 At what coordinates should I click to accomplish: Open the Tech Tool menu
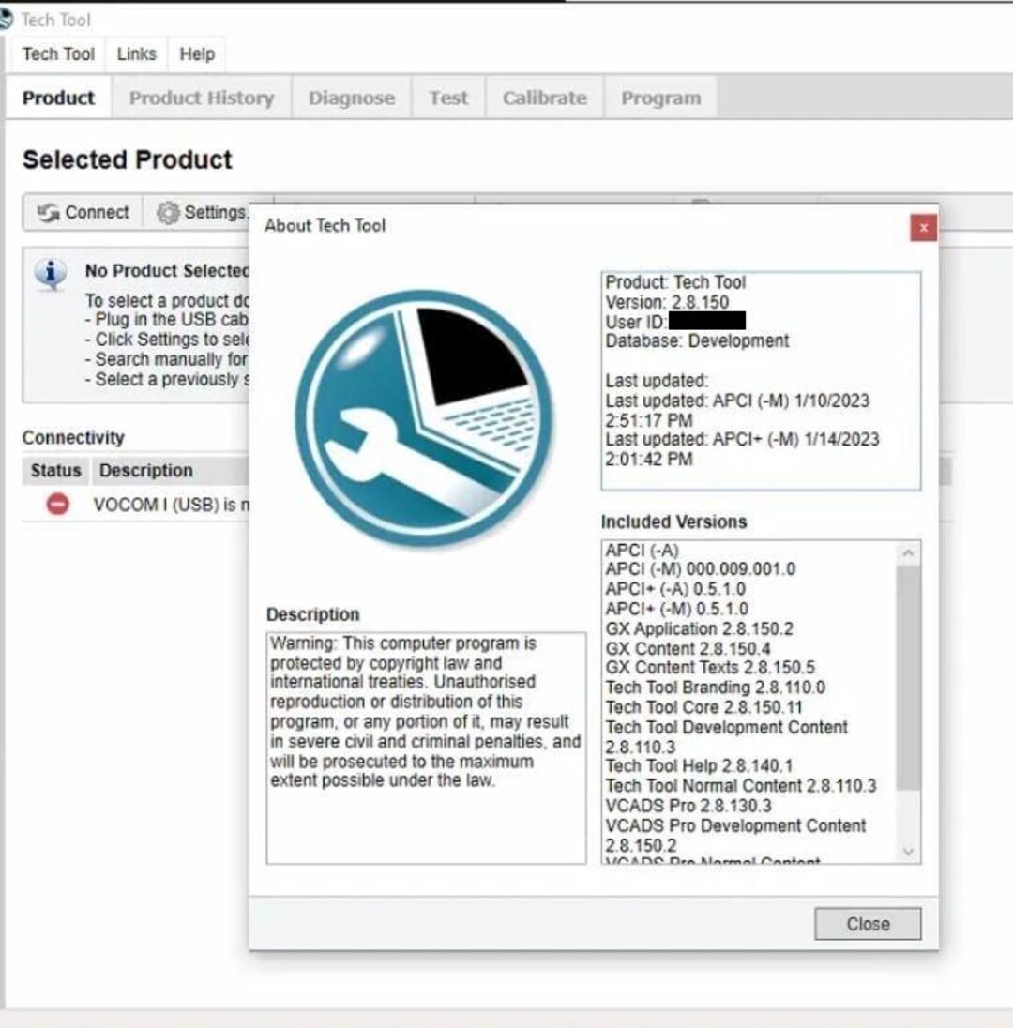pyautogui.click(x=56, y=53)
